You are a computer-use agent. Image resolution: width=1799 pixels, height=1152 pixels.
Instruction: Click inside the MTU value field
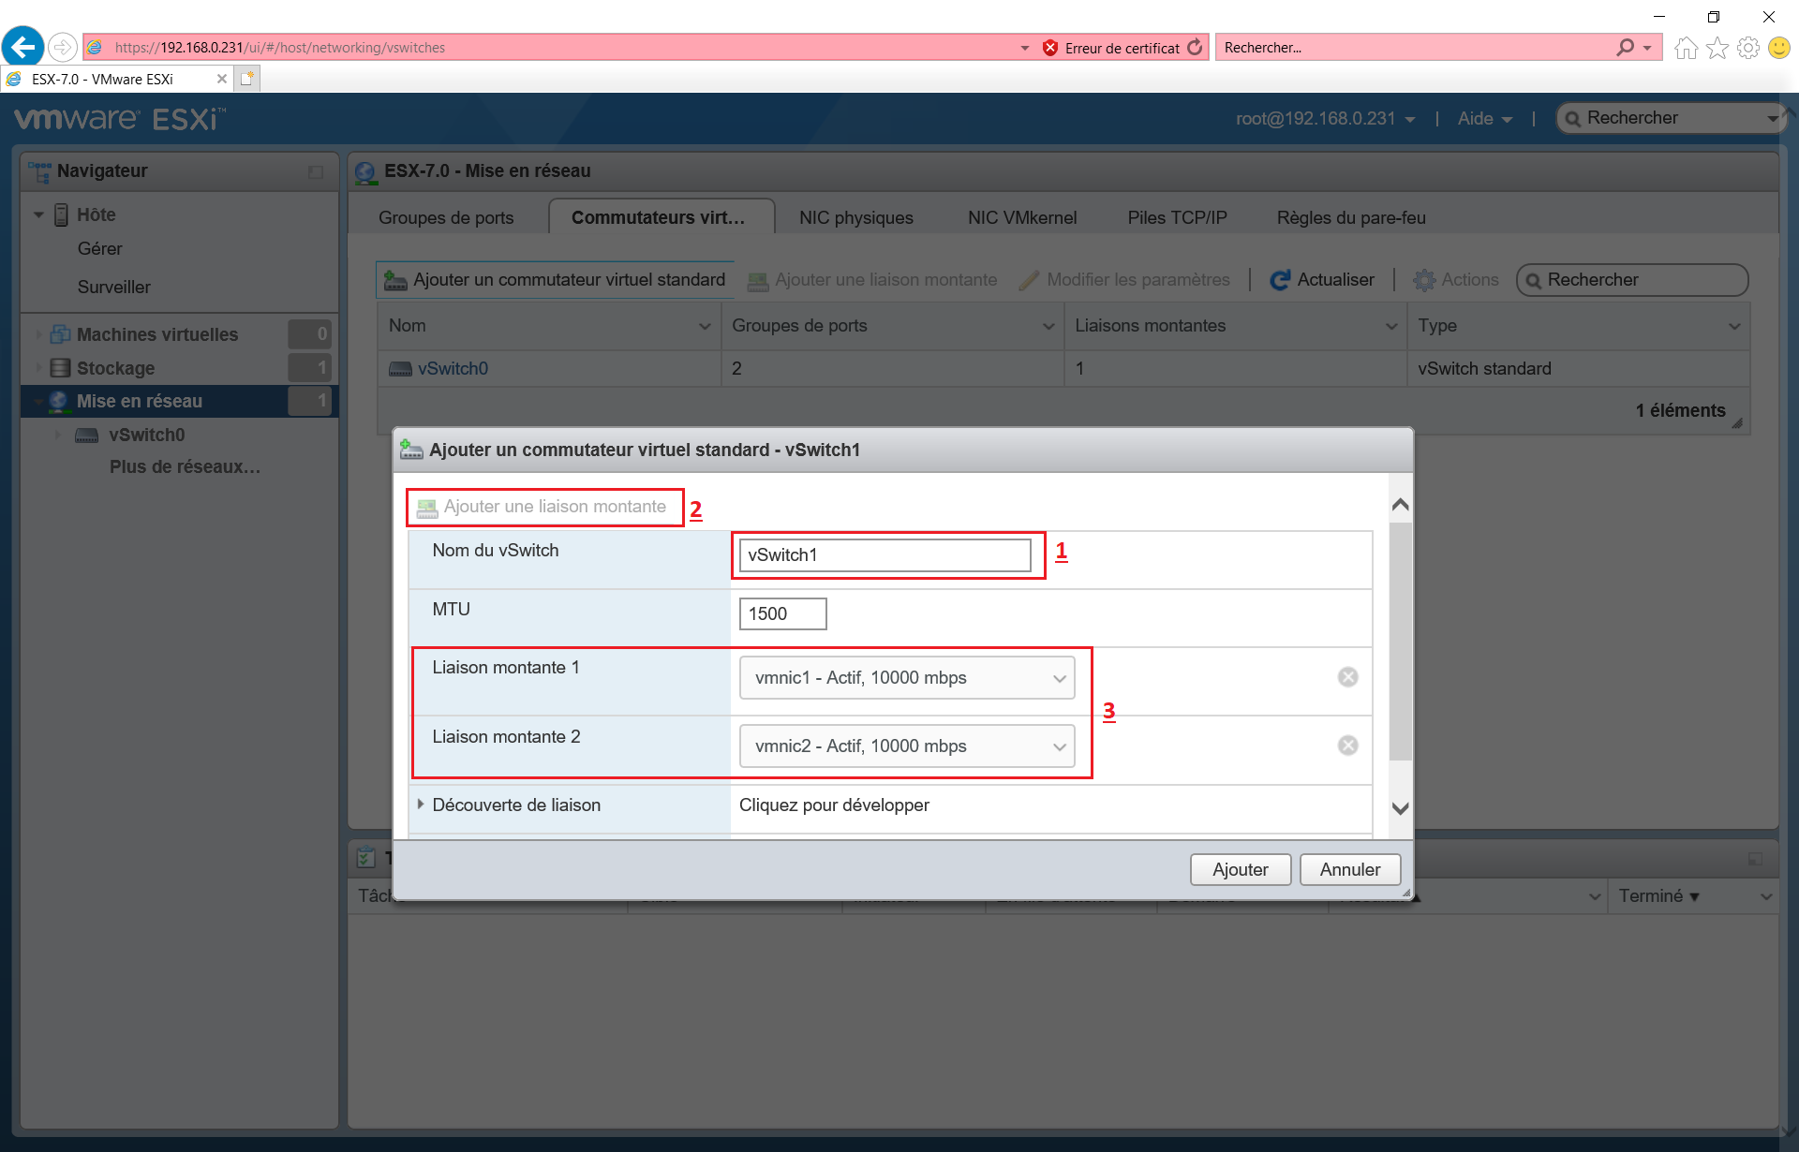781,613
